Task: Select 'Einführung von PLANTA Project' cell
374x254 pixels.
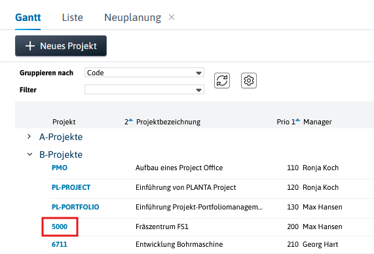Action: point(185,187)
